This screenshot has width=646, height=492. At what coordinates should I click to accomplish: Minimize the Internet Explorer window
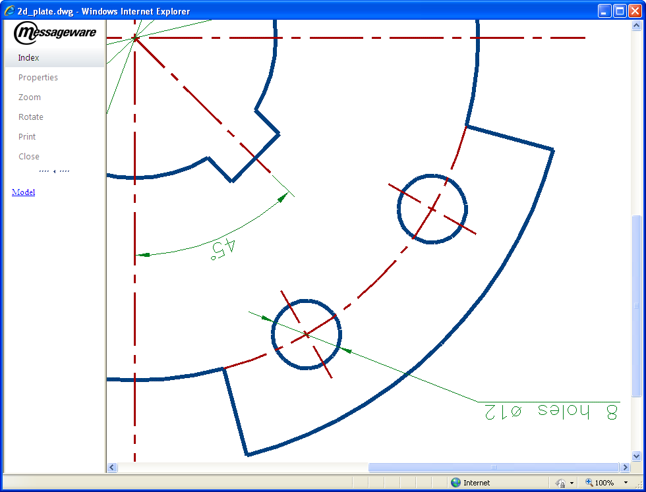pyautogui.click(x=604, y=11)
